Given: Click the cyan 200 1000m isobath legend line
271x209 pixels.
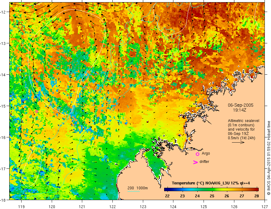Looking at the screenshot, I should [x=134, y=191].
